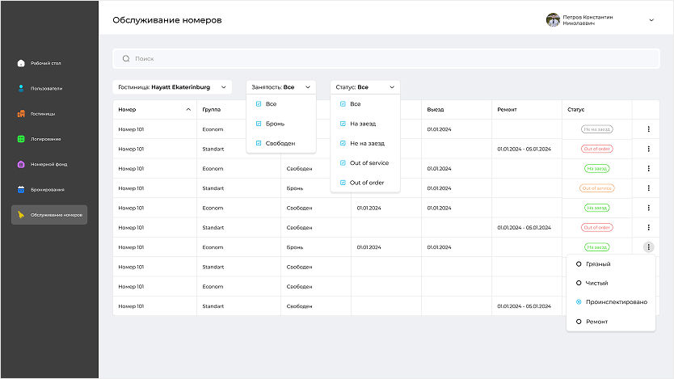This screenshot has height=379, width=674.
Task: Click the user profile avatar picture
Action: [554, 20]
